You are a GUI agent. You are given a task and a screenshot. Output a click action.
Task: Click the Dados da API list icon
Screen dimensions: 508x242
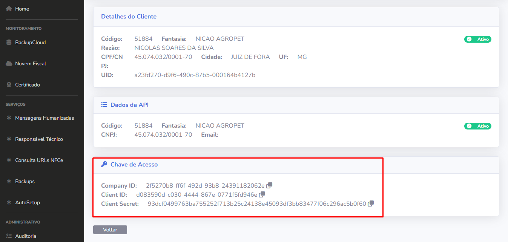104,105
